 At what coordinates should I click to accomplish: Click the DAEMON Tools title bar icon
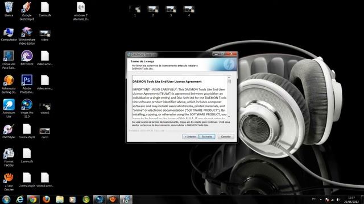[129, 54]
